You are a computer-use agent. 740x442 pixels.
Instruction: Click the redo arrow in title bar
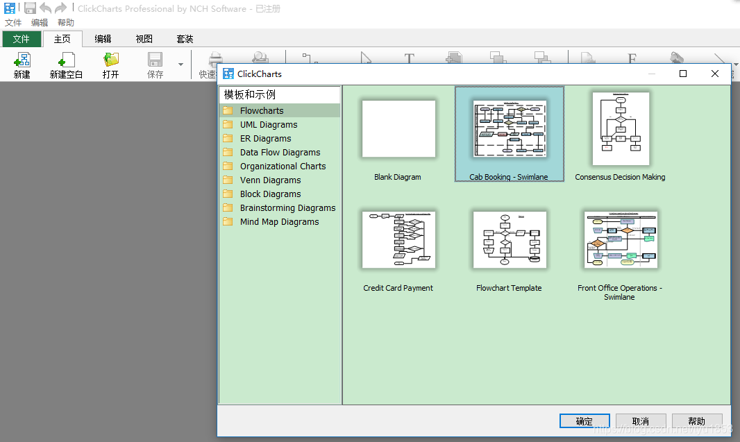click(x=61, y=8)
